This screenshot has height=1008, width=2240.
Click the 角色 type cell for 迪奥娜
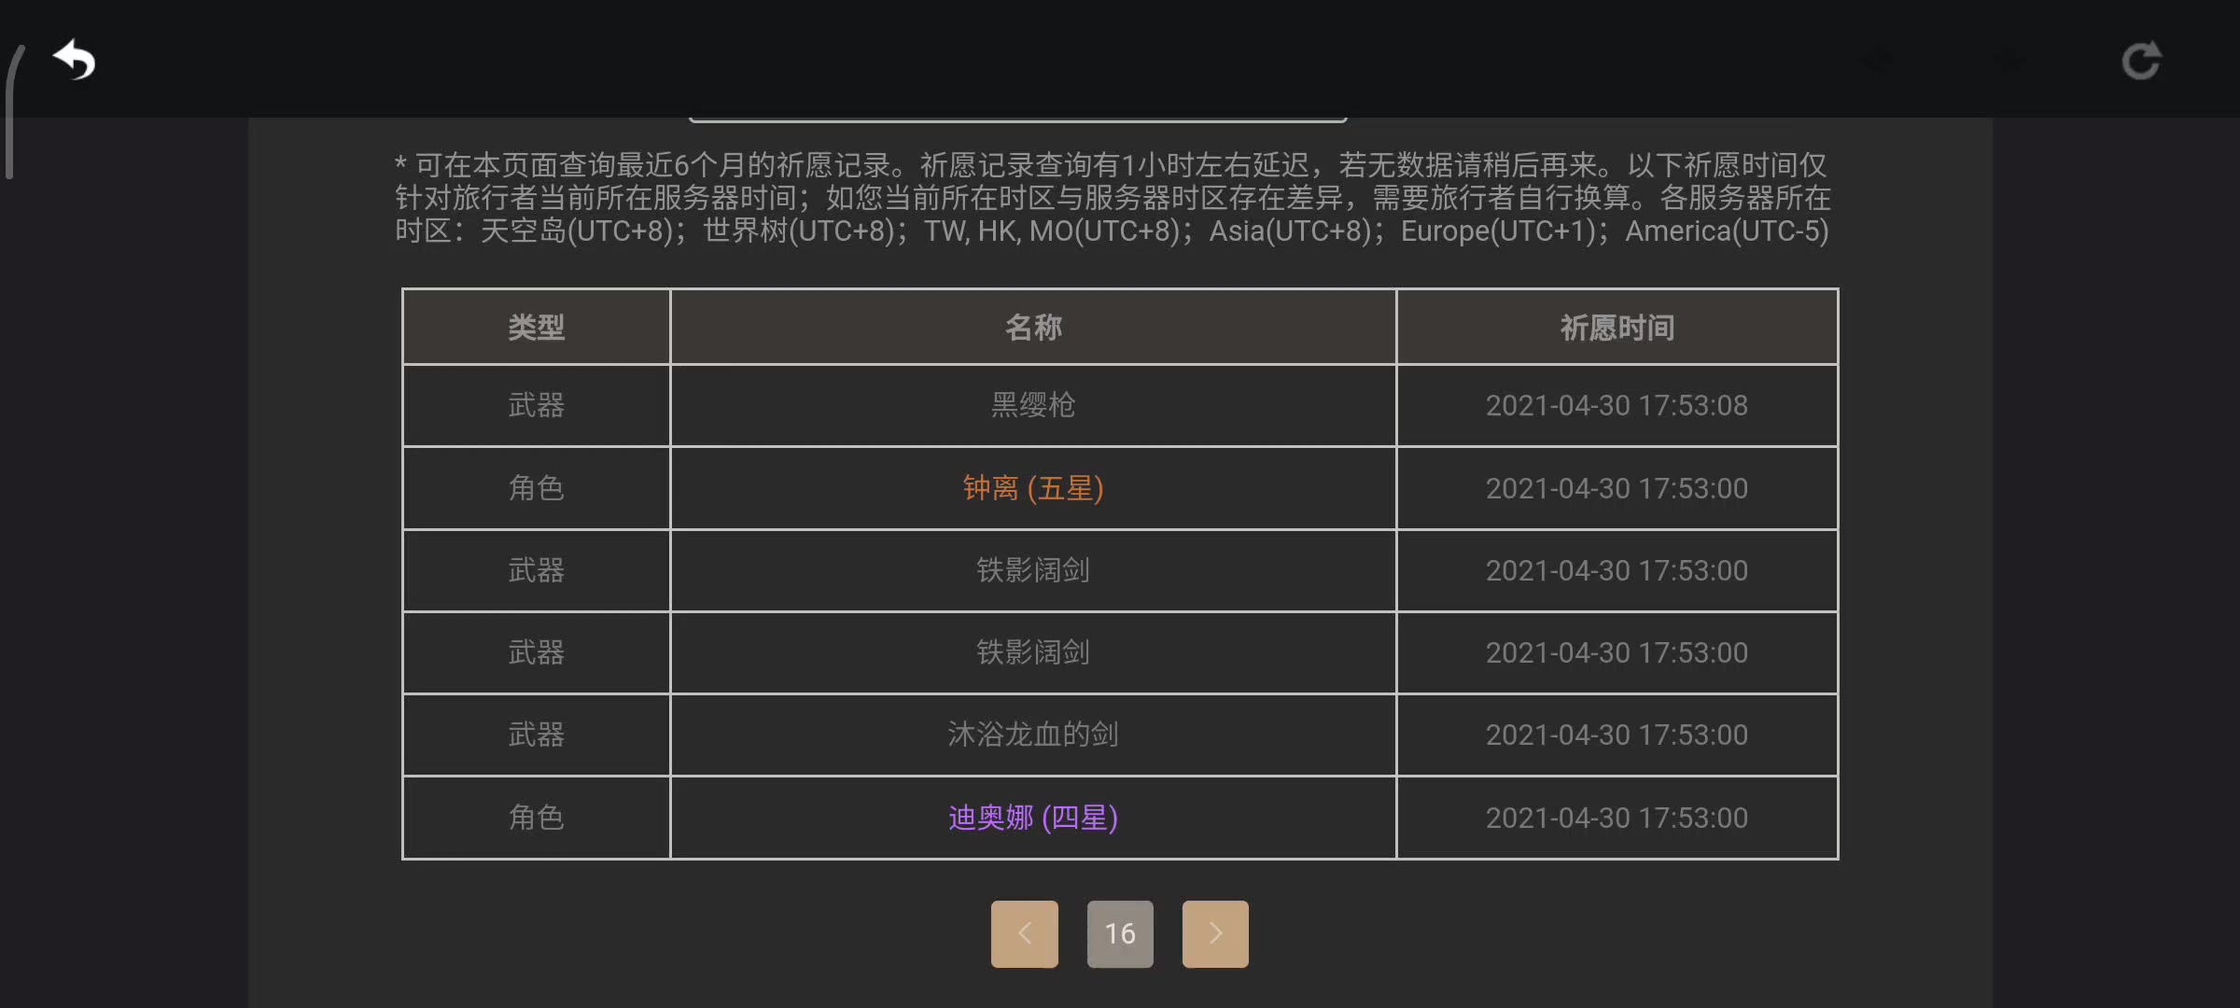[536, 818]
